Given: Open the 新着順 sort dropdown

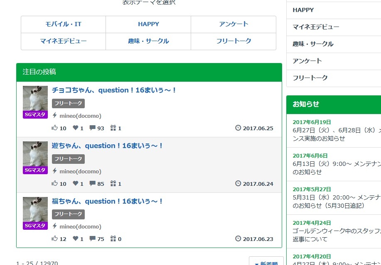Looking at the screenshot, I should (x=266, y=262).
